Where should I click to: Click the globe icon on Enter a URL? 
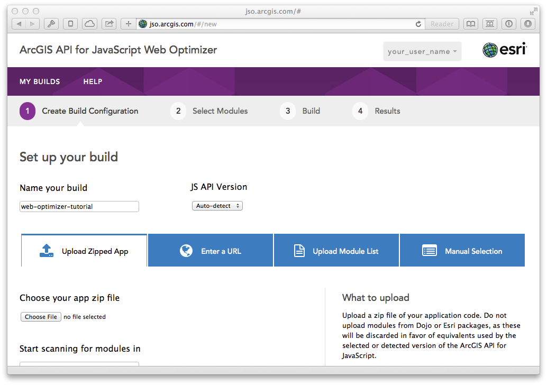(x=186, y=251)
